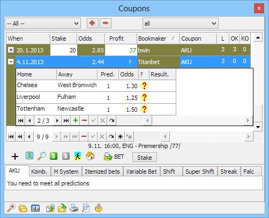Switch to the Komb. tab
The height and width of the screenshot is (218, 269).
coord(39,172)
